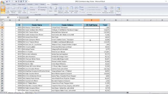Open the Custom Views dialog
This screenshot has width=168, height=94.
click(x=19, y=10)
